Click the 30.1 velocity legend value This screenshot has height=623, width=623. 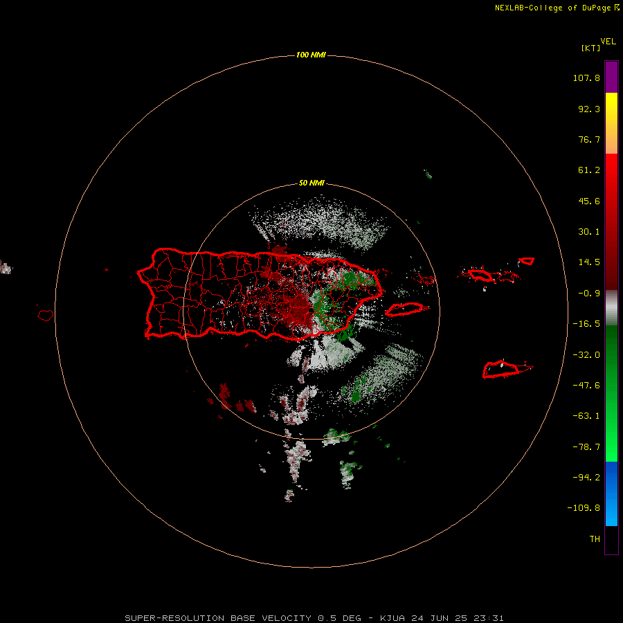coord(589,232)
